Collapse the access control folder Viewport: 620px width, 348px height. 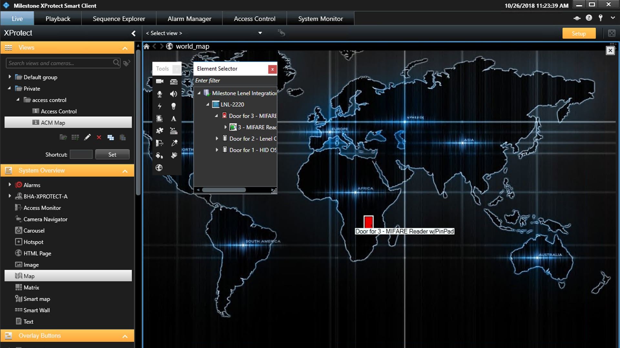click(x=18, y=100)
